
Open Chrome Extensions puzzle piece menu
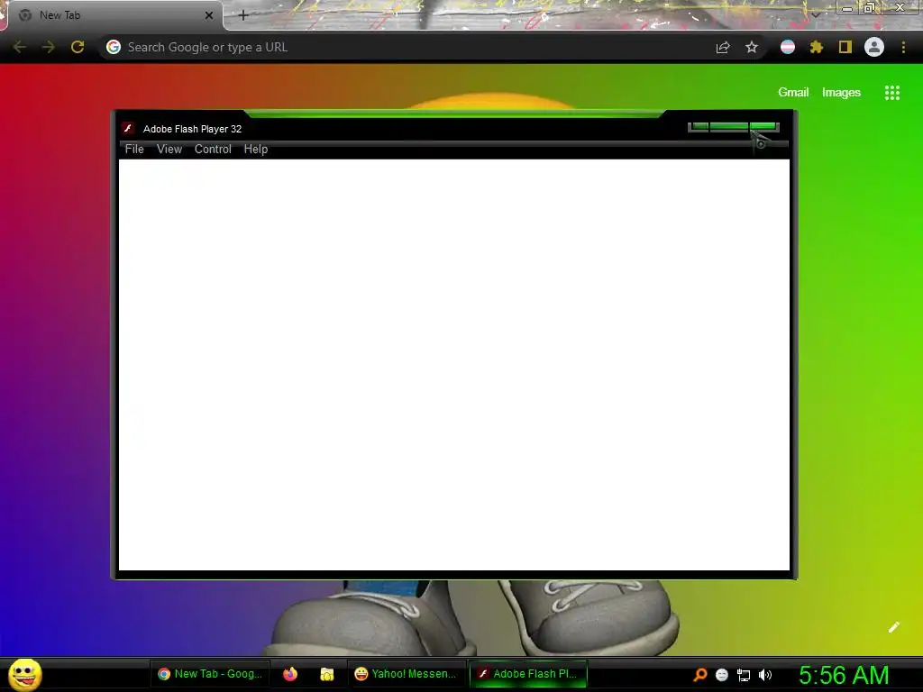[x=816, y=47]
